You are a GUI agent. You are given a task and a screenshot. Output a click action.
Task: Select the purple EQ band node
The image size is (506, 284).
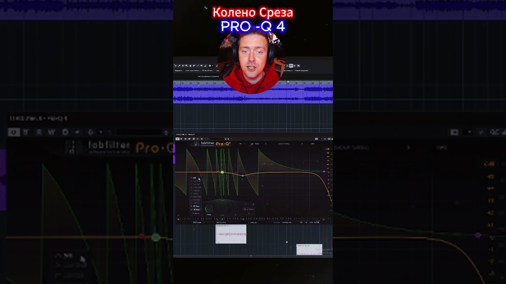(x=324, y=172)
